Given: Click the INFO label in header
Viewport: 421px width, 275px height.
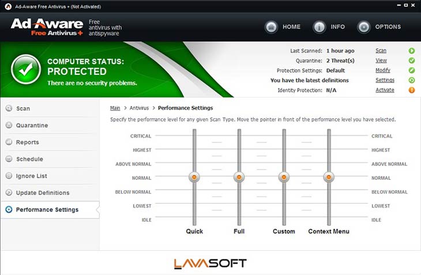Looking at the screenshot, I should pos(337,27).
